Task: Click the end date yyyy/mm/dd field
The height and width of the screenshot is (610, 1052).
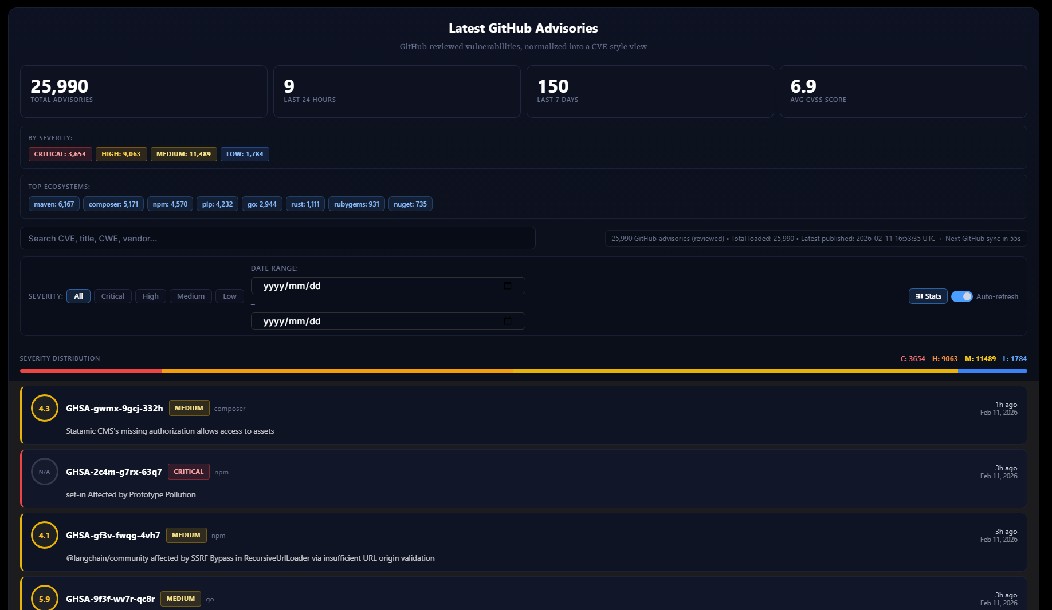Action: pyautogui.click(x=372, y=321)
